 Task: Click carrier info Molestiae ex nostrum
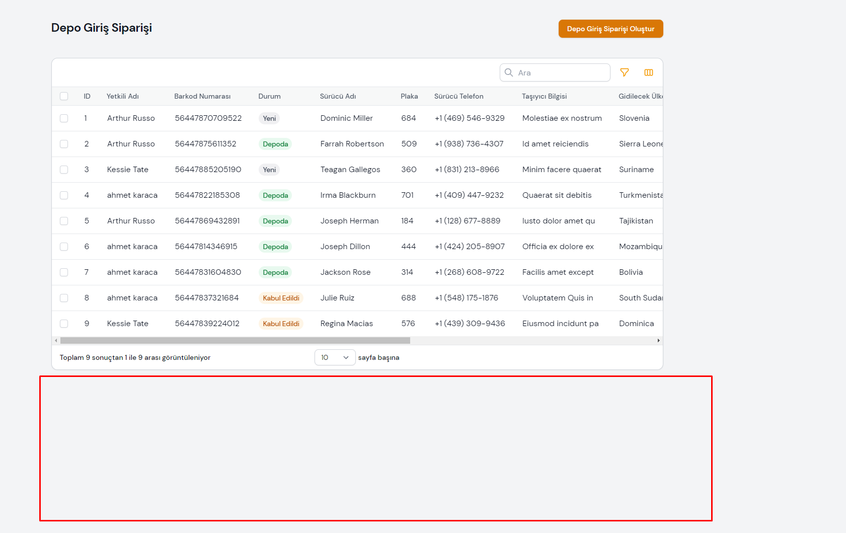tap(562, 118)
